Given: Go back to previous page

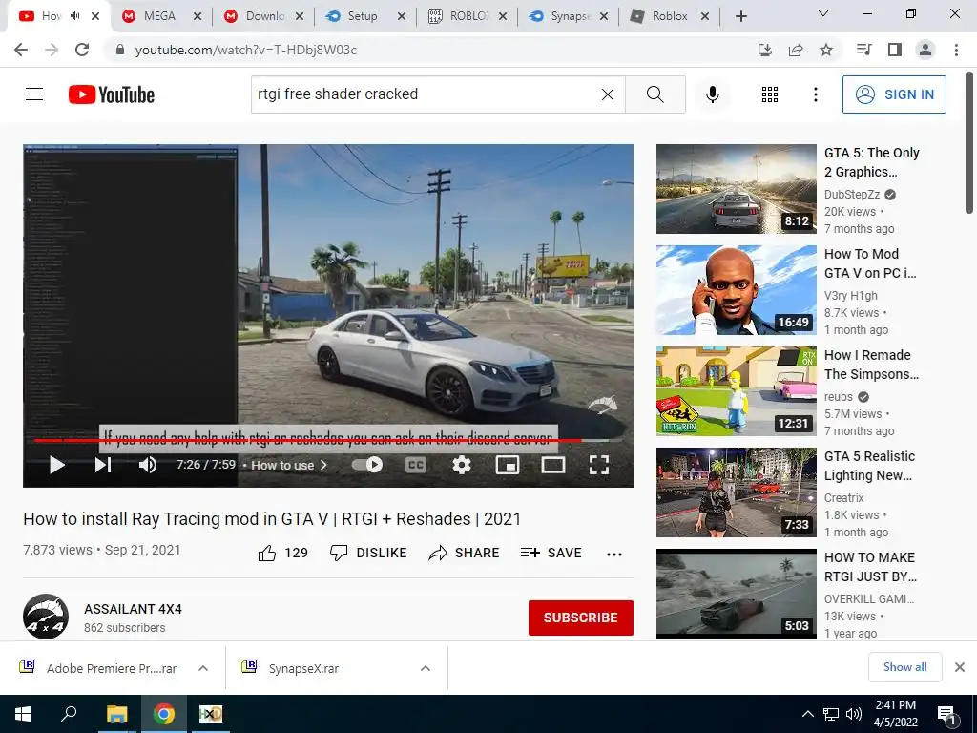Looking at the screenshot, I should point(21,50).
